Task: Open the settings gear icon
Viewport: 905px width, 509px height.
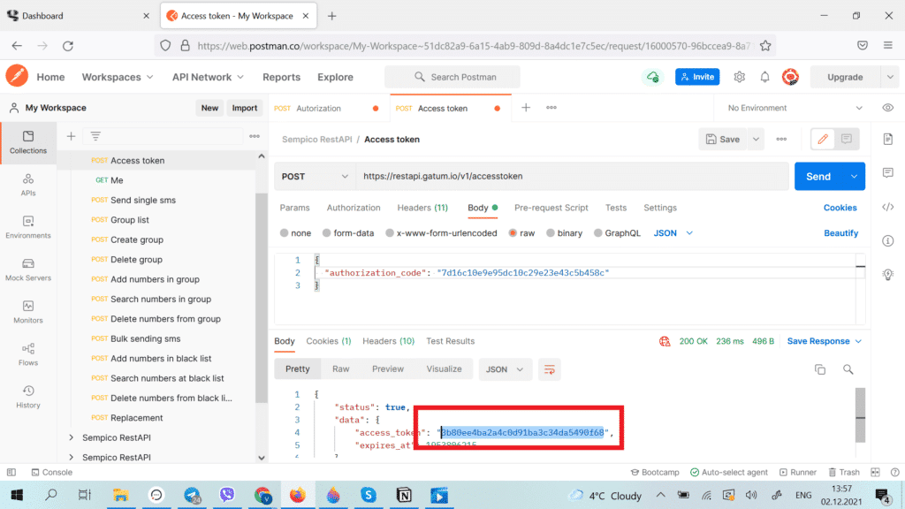Action: click(739, 77)
